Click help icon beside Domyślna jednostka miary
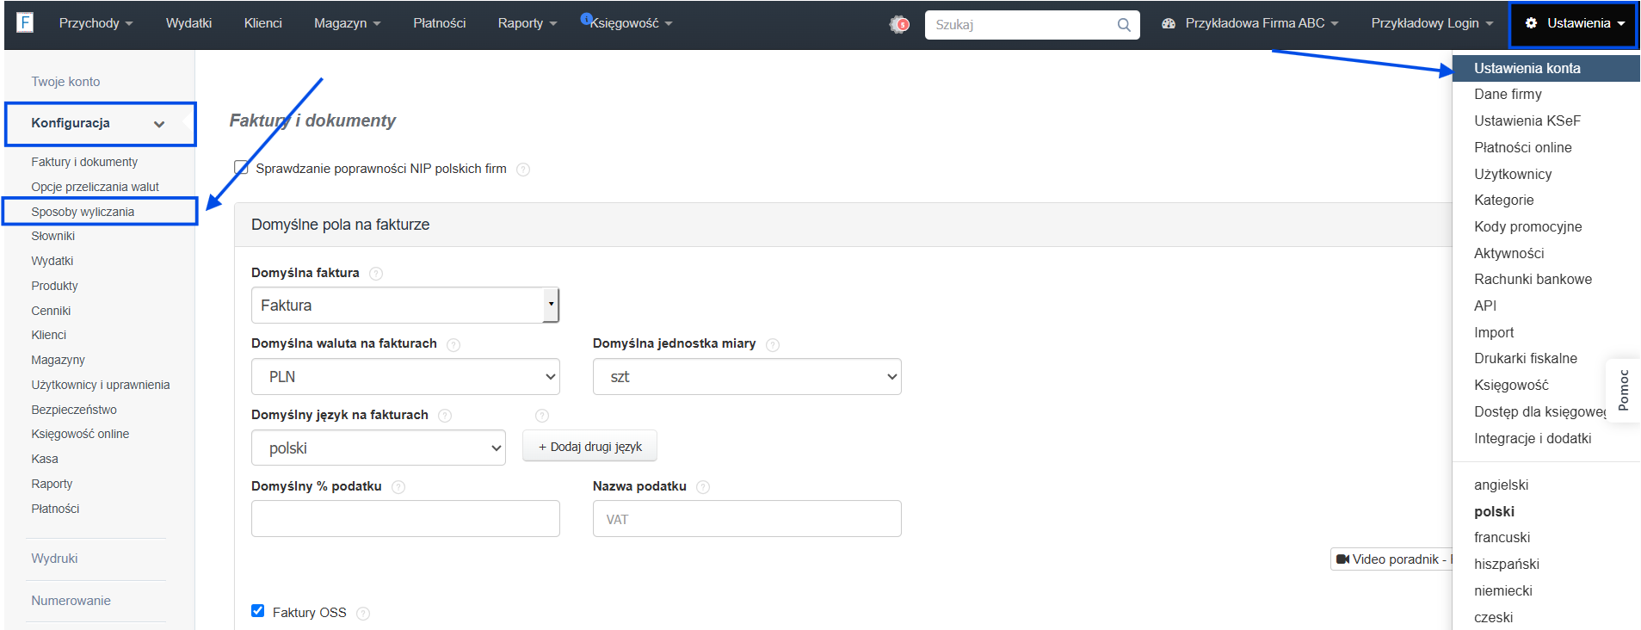This screenshot has height=630, width=1641. [773, 345]
